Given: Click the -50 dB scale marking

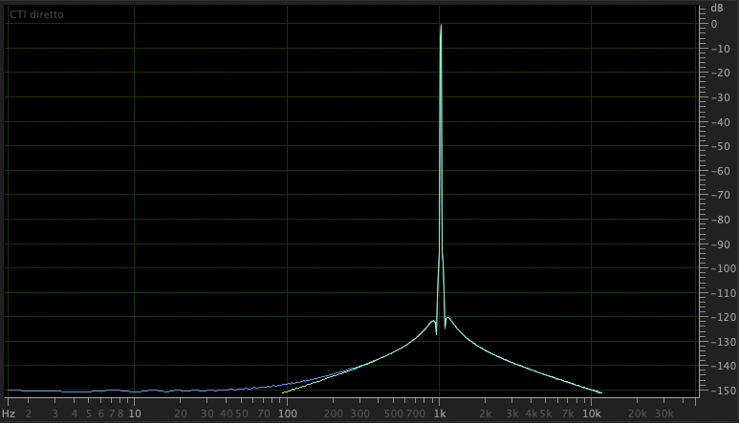Looking at the screenshot, I should 720,146.
